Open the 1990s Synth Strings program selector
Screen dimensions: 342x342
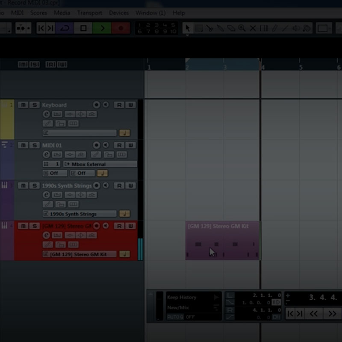80,214
